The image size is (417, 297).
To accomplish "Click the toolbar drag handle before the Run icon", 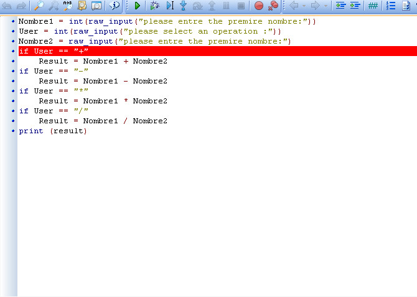I will point(127,6).
